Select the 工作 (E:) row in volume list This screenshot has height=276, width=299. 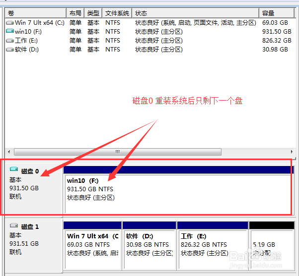point(149,41)
